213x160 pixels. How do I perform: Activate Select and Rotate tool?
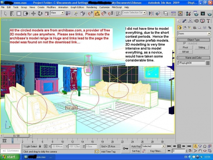pos(40,14)
